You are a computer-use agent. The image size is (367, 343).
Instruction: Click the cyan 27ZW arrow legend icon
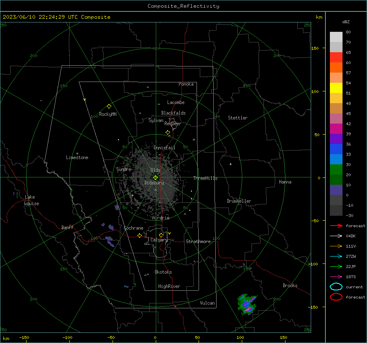coord(336,257)
